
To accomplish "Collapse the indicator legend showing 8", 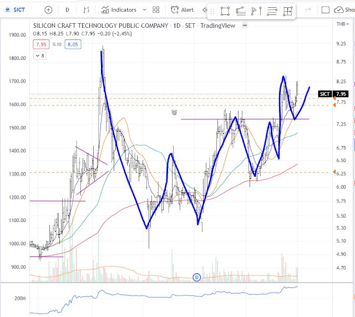I will pyautogui.click(x=40, y=56).
